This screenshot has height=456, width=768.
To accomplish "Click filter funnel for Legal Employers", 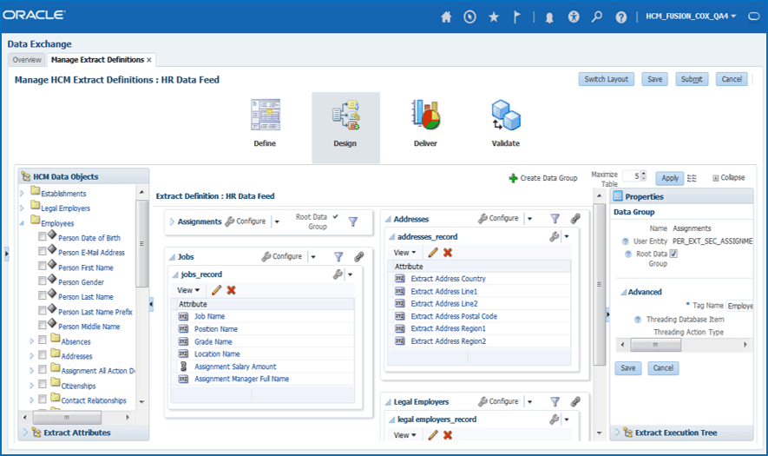I will 555,401.
